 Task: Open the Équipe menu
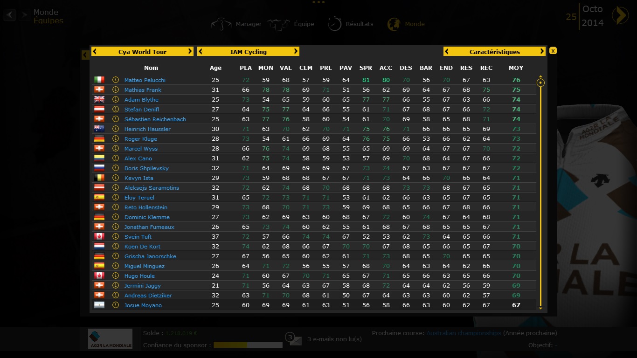pos(291,24)
